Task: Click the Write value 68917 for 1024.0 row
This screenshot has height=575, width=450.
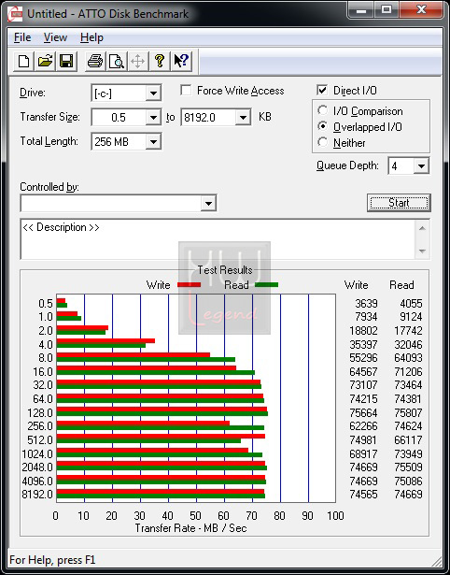Action: (x=363, y=453)
